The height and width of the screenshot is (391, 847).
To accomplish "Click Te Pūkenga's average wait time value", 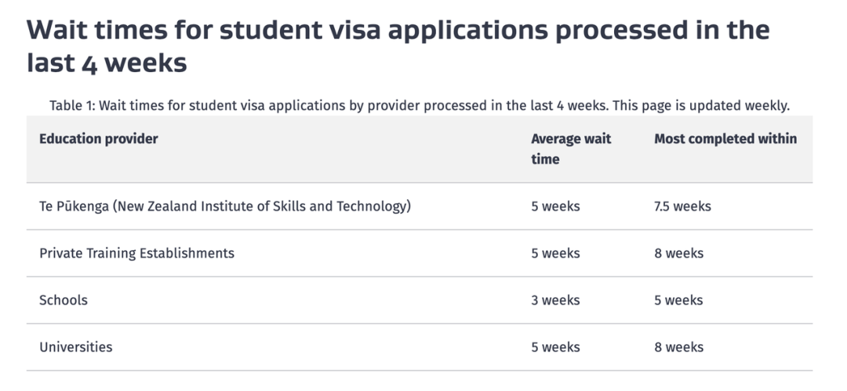I will click(x=555, y=206).
